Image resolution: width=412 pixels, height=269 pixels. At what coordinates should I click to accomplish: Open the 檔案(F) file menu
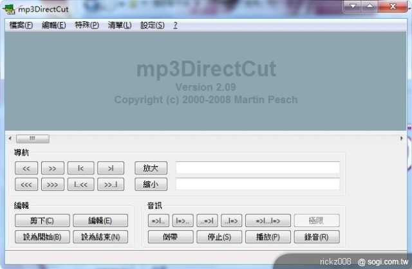point(21,25)
